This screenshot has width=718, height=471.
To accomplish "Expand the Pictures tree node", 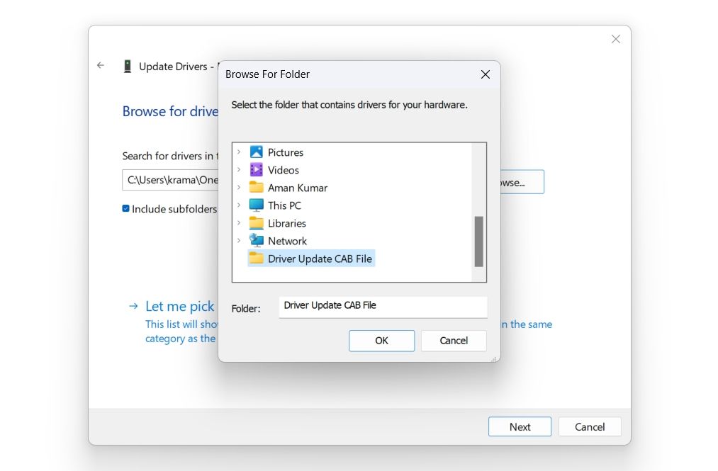I will pos(239,152).
